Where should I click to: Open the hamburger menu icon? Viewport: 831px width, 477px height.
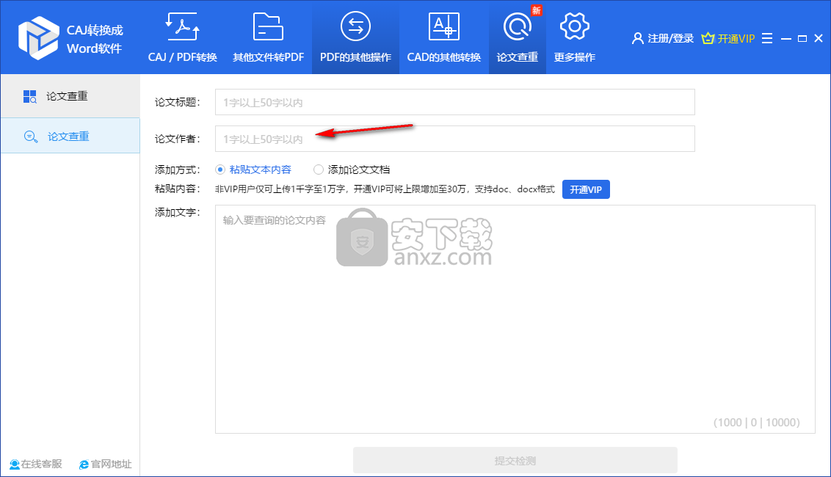coord(767,39)
